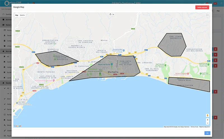Click the Montua place label
The height and width of the screenshot is (139, 224).
pyautogui.click(x=104, y=40)
